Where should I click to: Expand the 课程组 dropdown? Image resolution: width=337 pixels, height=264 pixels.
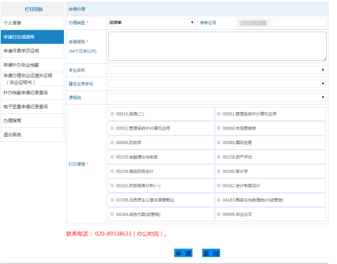217,97
